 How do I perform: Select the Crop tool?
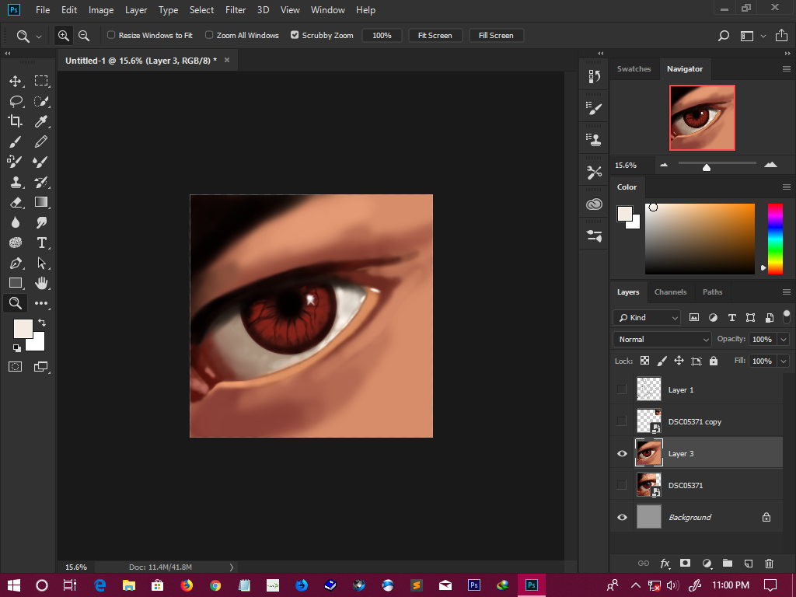pos(16,120)
